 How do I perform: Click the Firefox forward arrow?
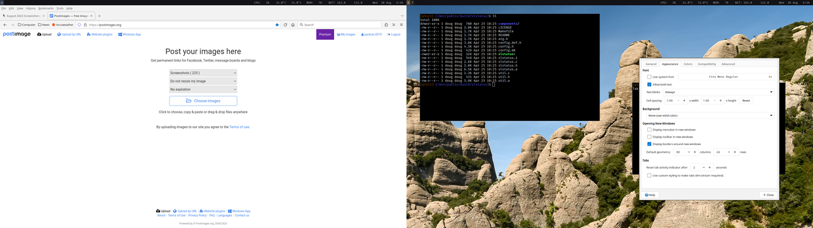13,25
